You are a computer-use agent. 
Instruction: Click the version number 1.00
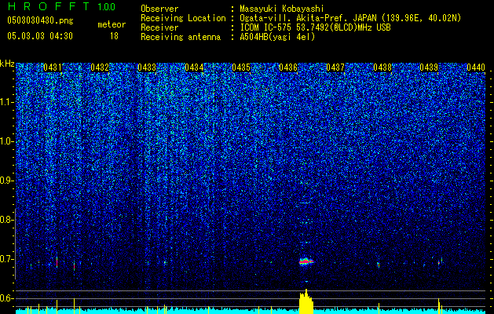point(107,7)
